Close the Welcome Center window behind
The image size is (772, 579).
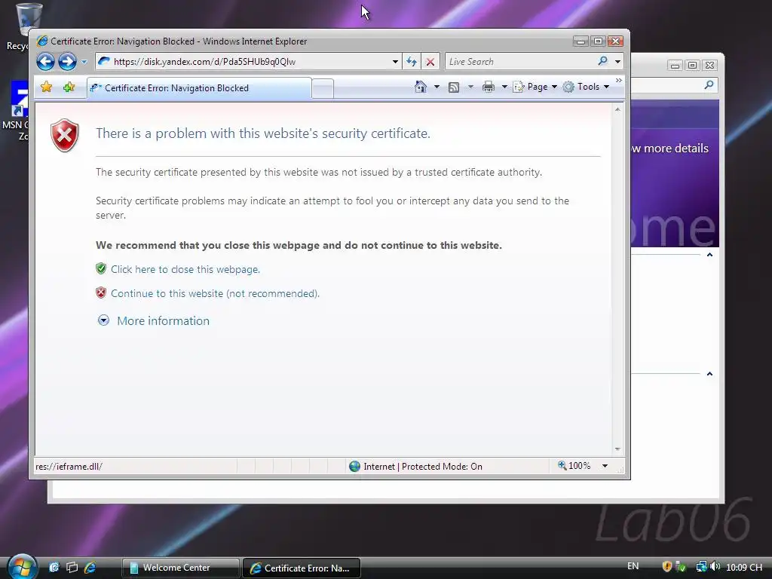coord(709,65)
